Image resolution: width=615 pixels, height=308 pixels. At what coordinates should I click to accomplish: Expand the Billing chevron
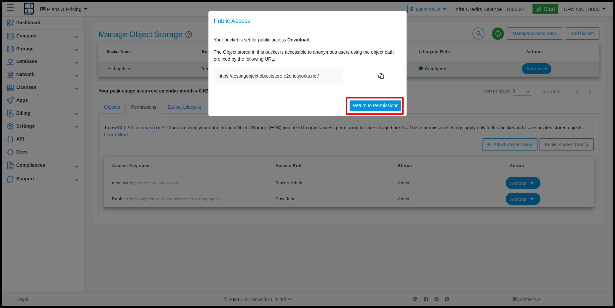77,114
